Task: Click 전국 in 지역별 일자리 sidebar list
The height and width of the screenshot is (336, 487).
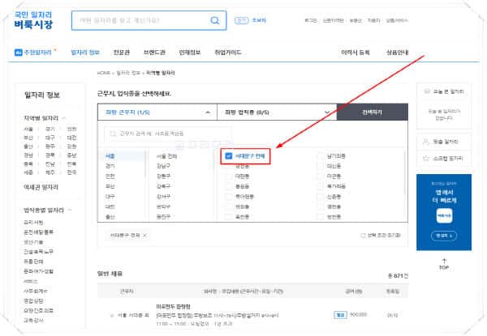Action: click(71, 172)
